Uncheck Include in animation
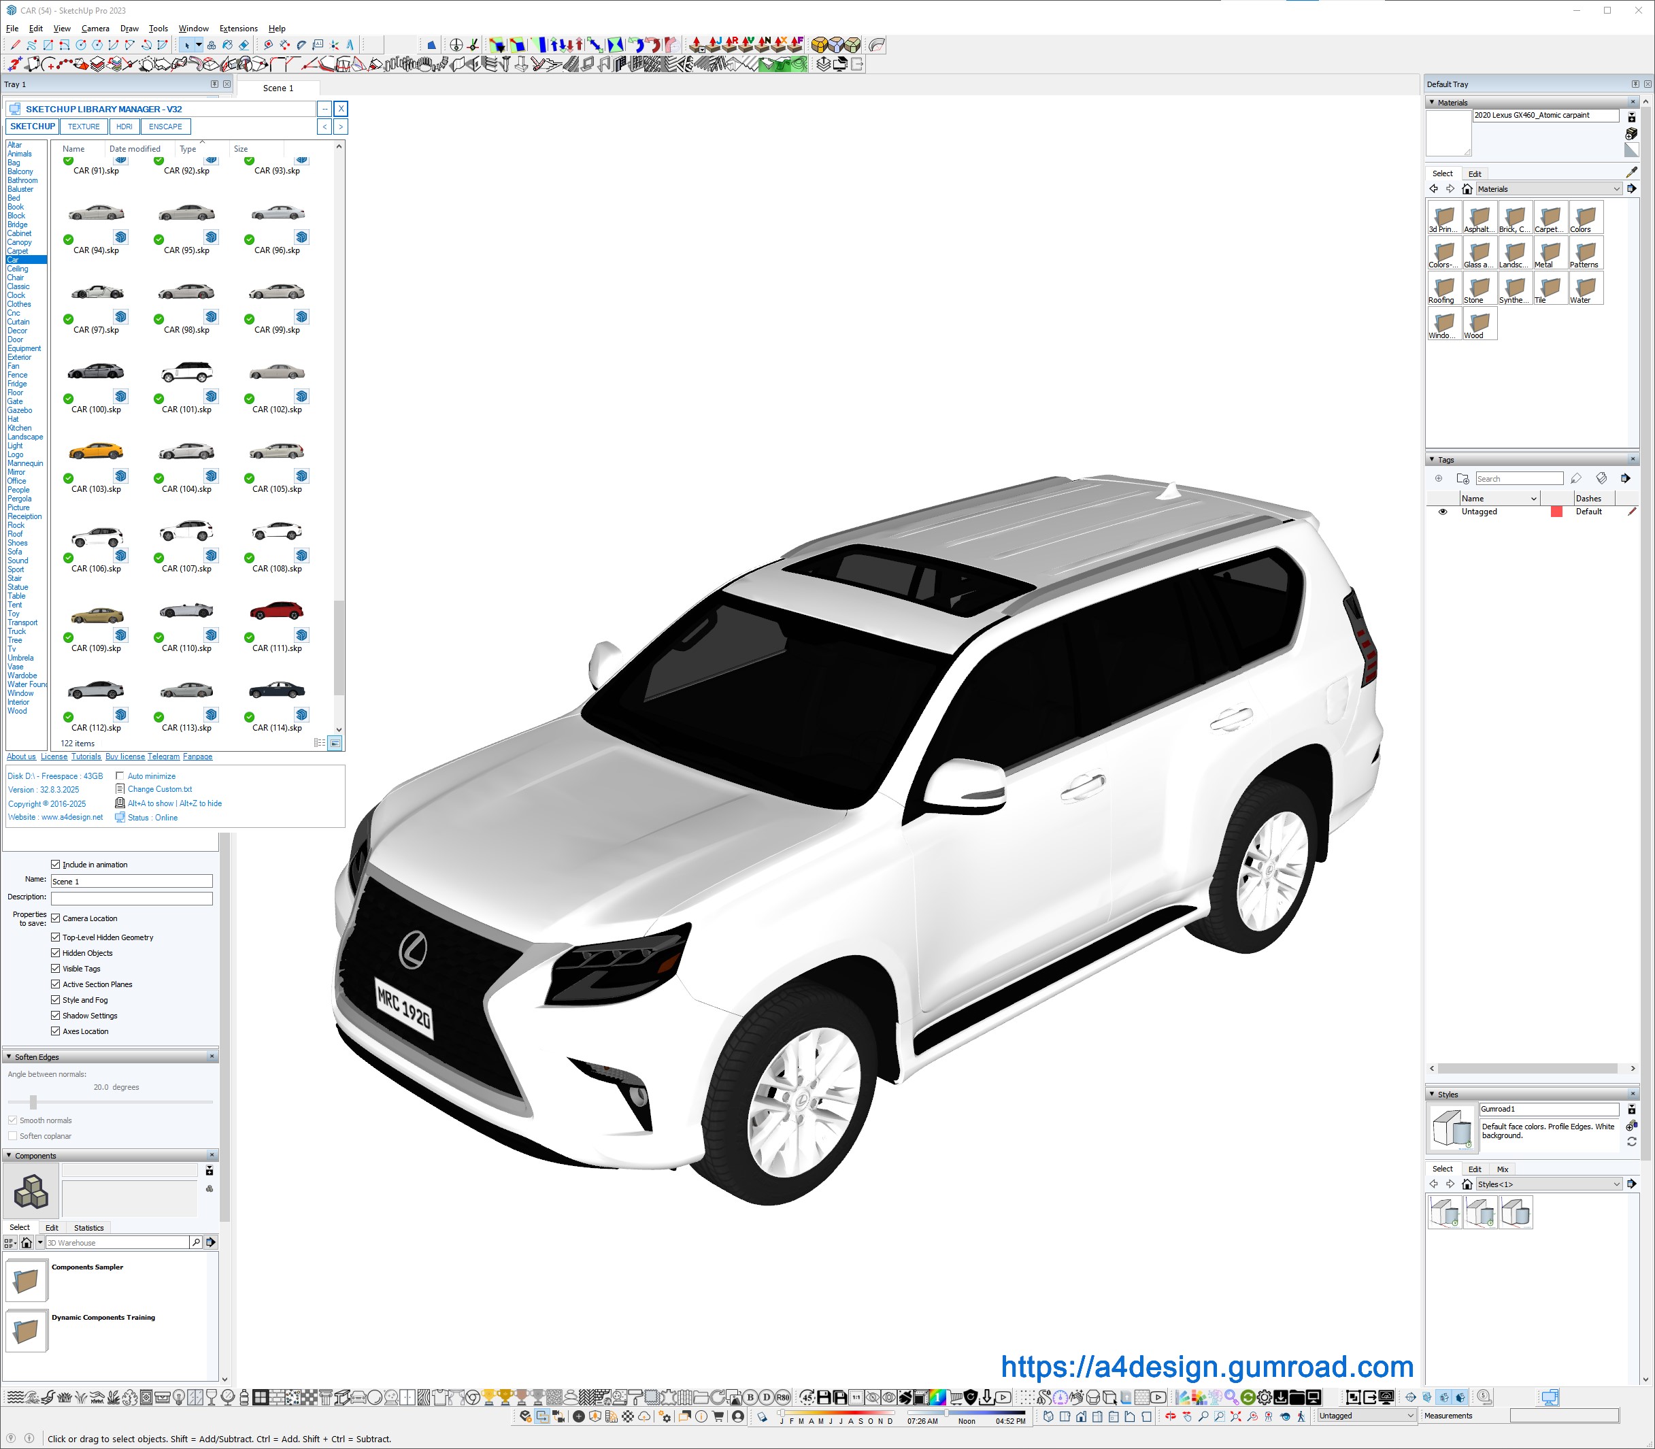1655x1449 pixels. tap(56, 865)
